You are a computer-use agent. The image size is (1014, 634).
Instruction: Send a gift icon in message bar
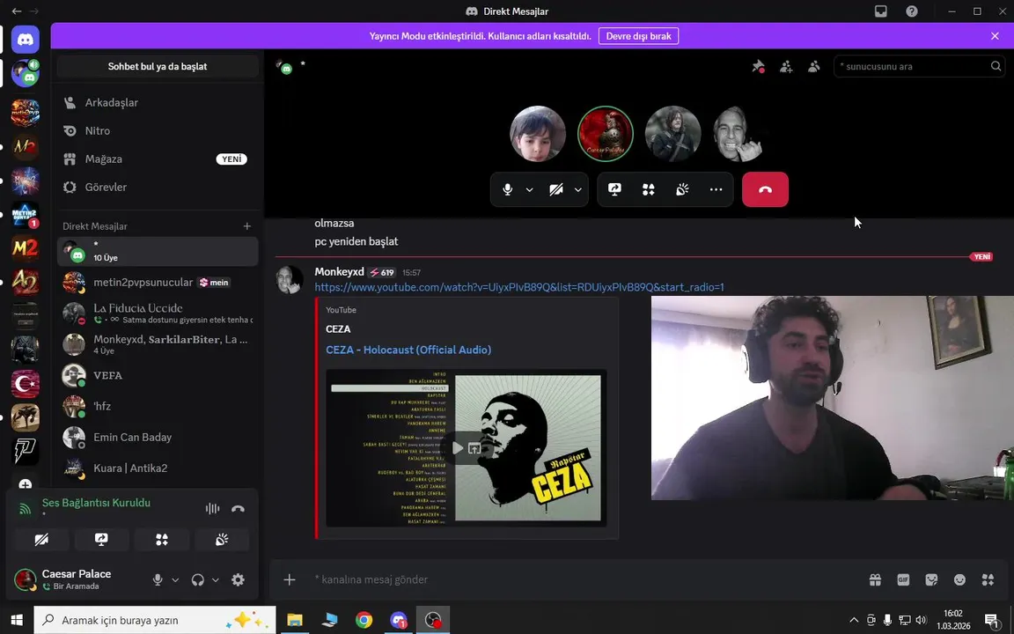875,579
